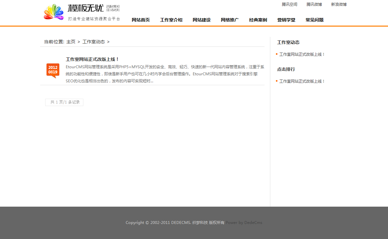Select the 网络推广 navigation item

click(x=230, y=20)
